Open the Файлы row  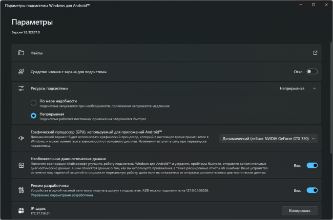(167, 53)
